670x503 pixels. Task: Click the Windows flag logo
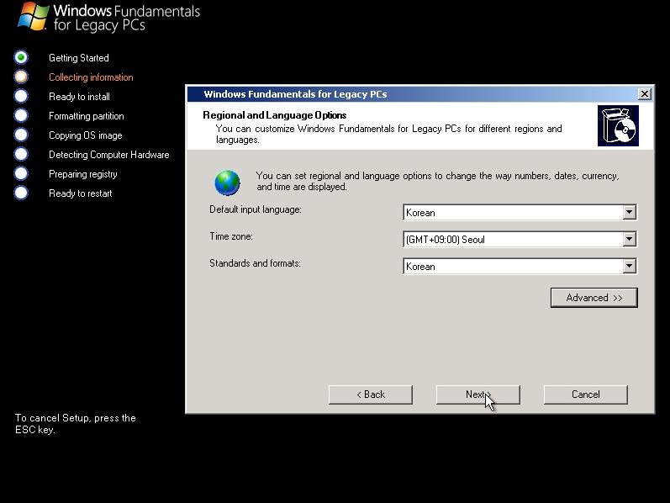click(x=34, y=17)
